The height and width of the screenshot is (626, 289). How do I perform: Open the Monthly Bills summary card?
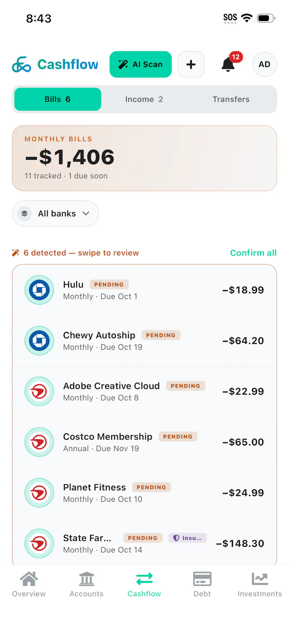pyautogui.click(x=144, y=158)
